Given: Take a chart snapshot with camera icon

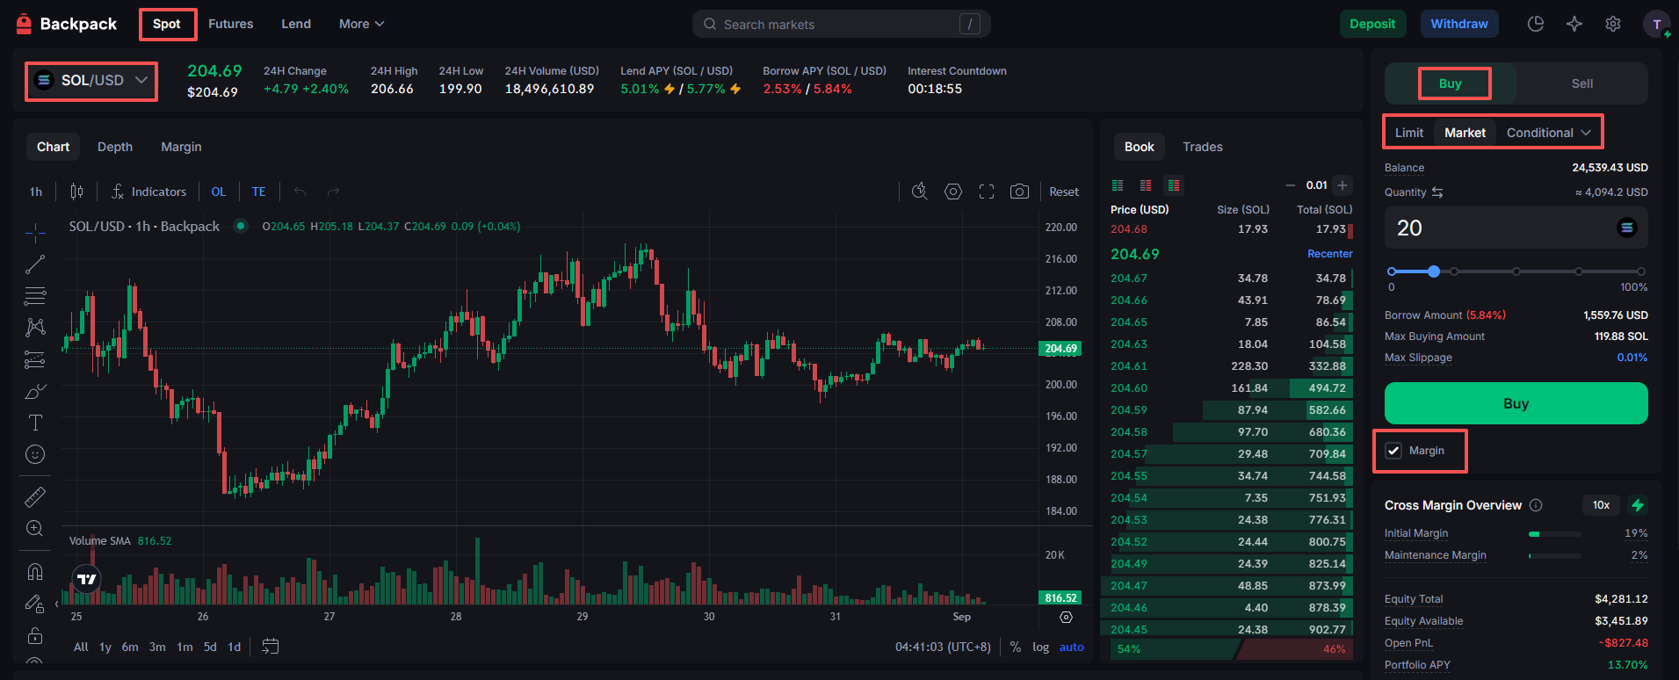Looking at the screenshot, I should 1019,192.
